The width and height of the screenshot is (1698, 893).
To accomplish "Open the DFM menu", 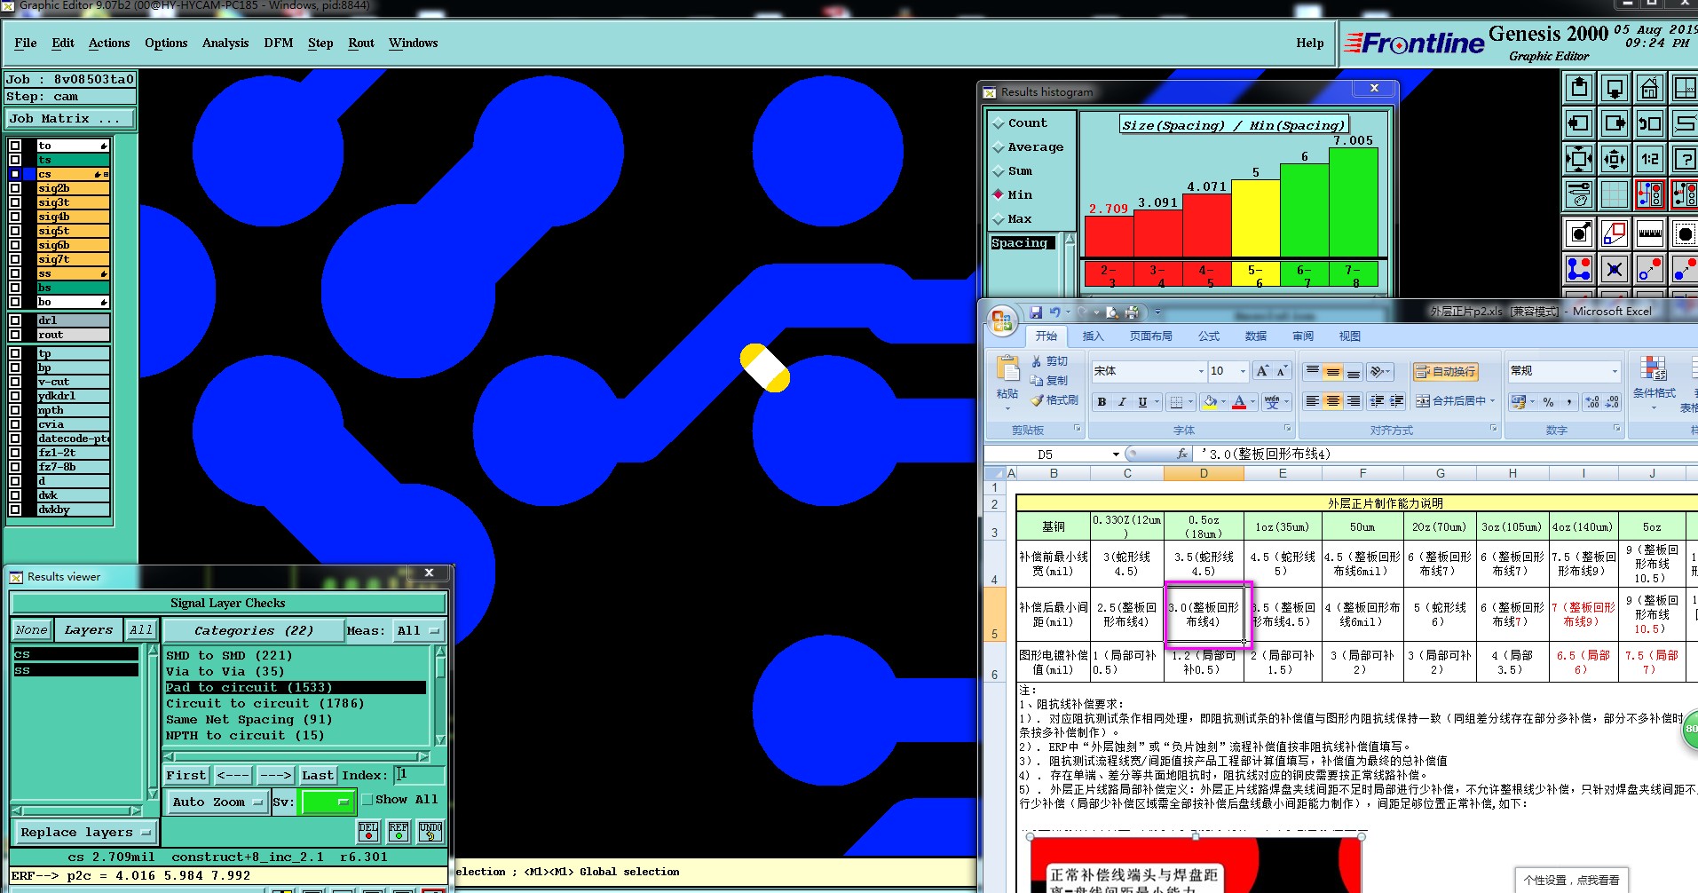I will [x=278, y=43].
